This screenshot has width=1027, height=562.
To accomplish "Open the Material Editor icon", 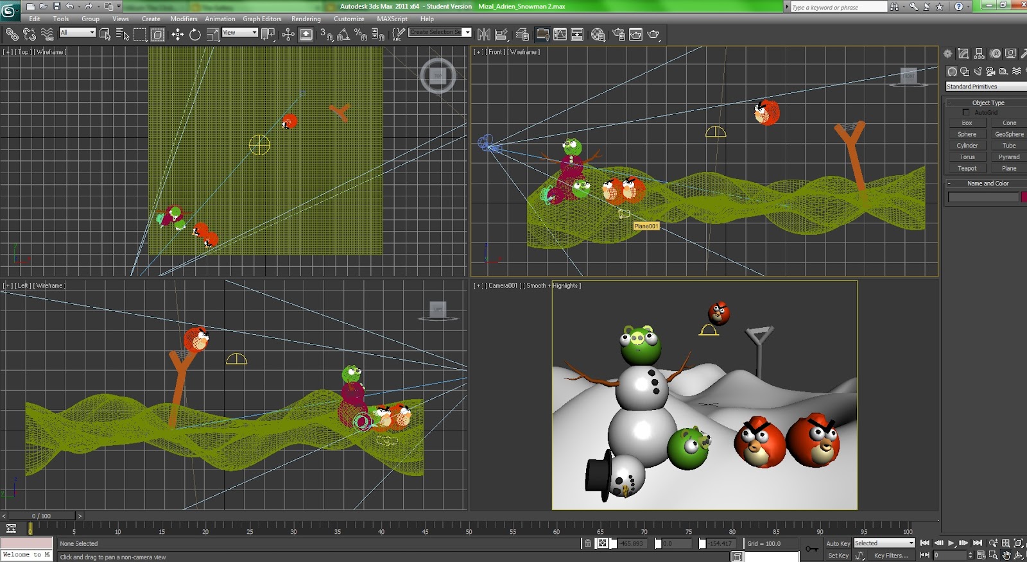I will [598, 34].
